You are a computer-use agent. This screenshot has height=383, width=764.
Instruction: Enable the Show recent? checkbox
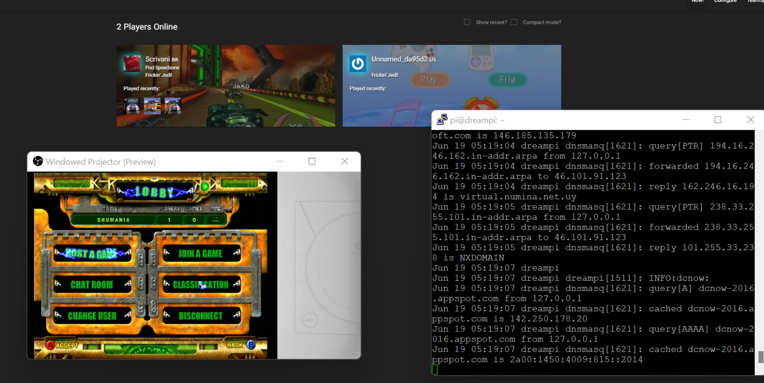[x=467, y=22]
